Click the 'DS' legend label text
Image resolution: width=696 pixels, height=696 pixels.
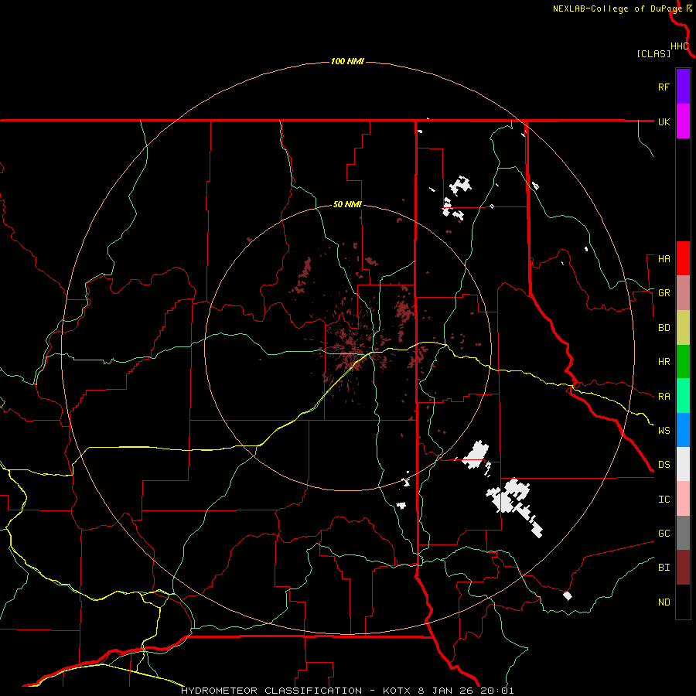click(x=664, y=465)
